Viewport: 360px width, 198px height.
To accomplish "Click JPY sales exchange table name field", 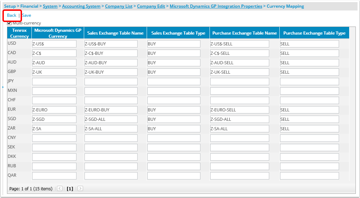I will point(111,82).
